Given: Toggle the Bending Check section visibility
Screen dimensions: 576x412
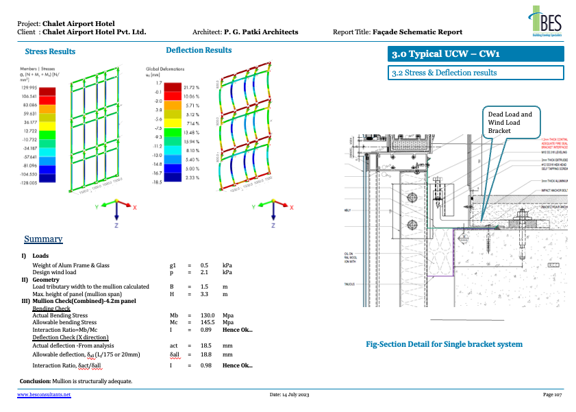Looking at the screenshot, I should click(51, 308).
